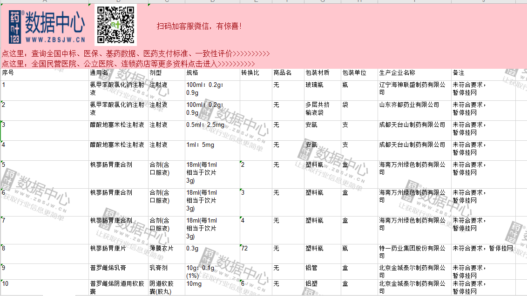Select conversion ratio 6 in row 10

pyautogui.click(x=256, y=288)
